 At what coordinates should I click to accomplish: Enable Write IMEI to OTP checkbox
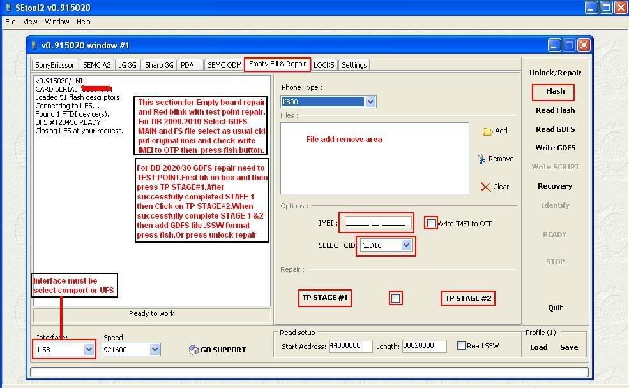(x=431, y=223)
